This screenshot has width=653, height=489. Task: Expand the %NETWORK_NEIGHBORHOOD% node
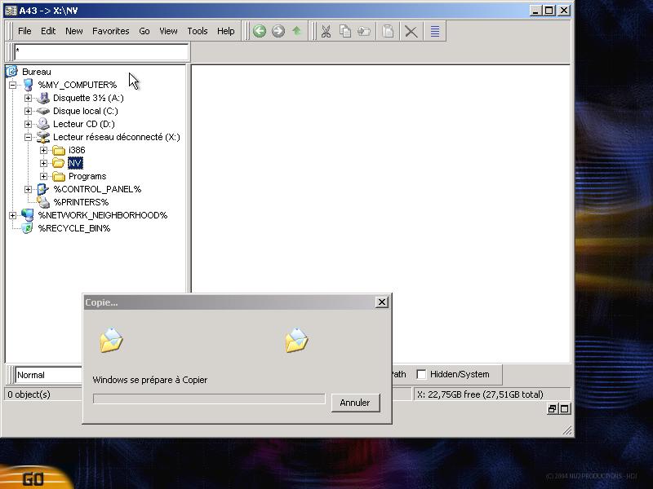coord(12,215)
